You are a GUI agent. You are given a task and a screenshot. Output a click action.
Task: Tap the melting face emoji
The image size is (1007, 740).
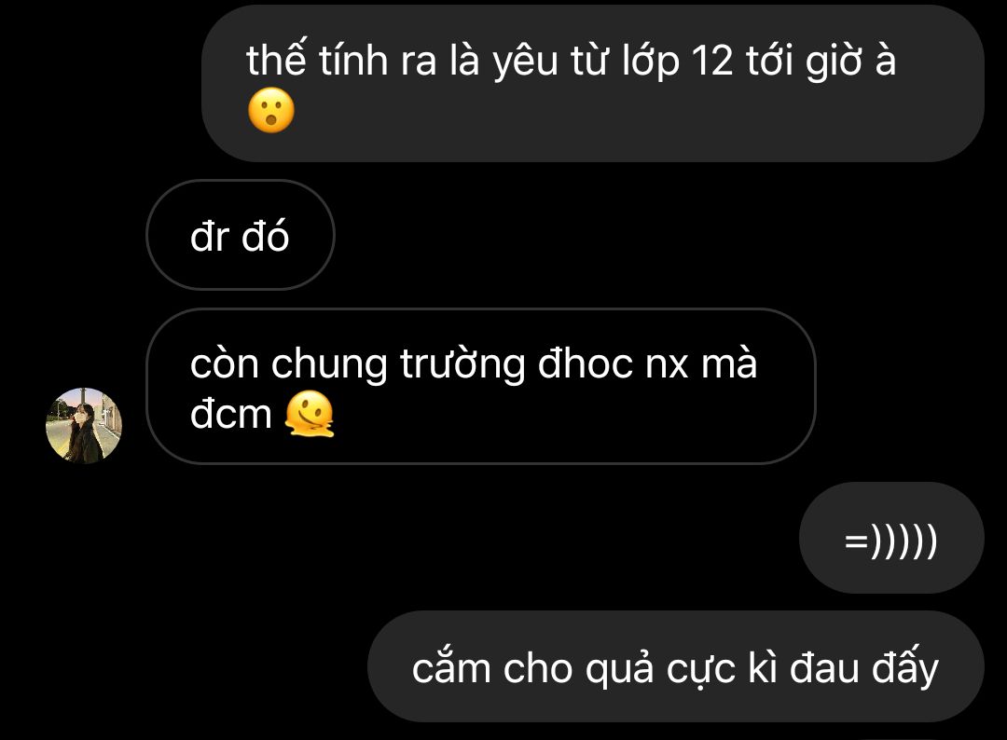pos(310,414)
